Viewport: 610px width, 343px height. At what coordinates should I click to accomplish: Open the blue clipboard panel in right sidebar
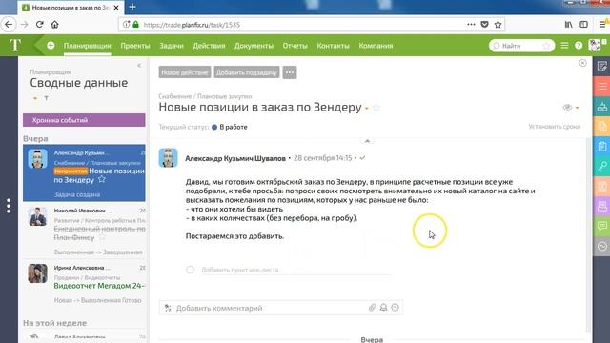tap(601, 147)
